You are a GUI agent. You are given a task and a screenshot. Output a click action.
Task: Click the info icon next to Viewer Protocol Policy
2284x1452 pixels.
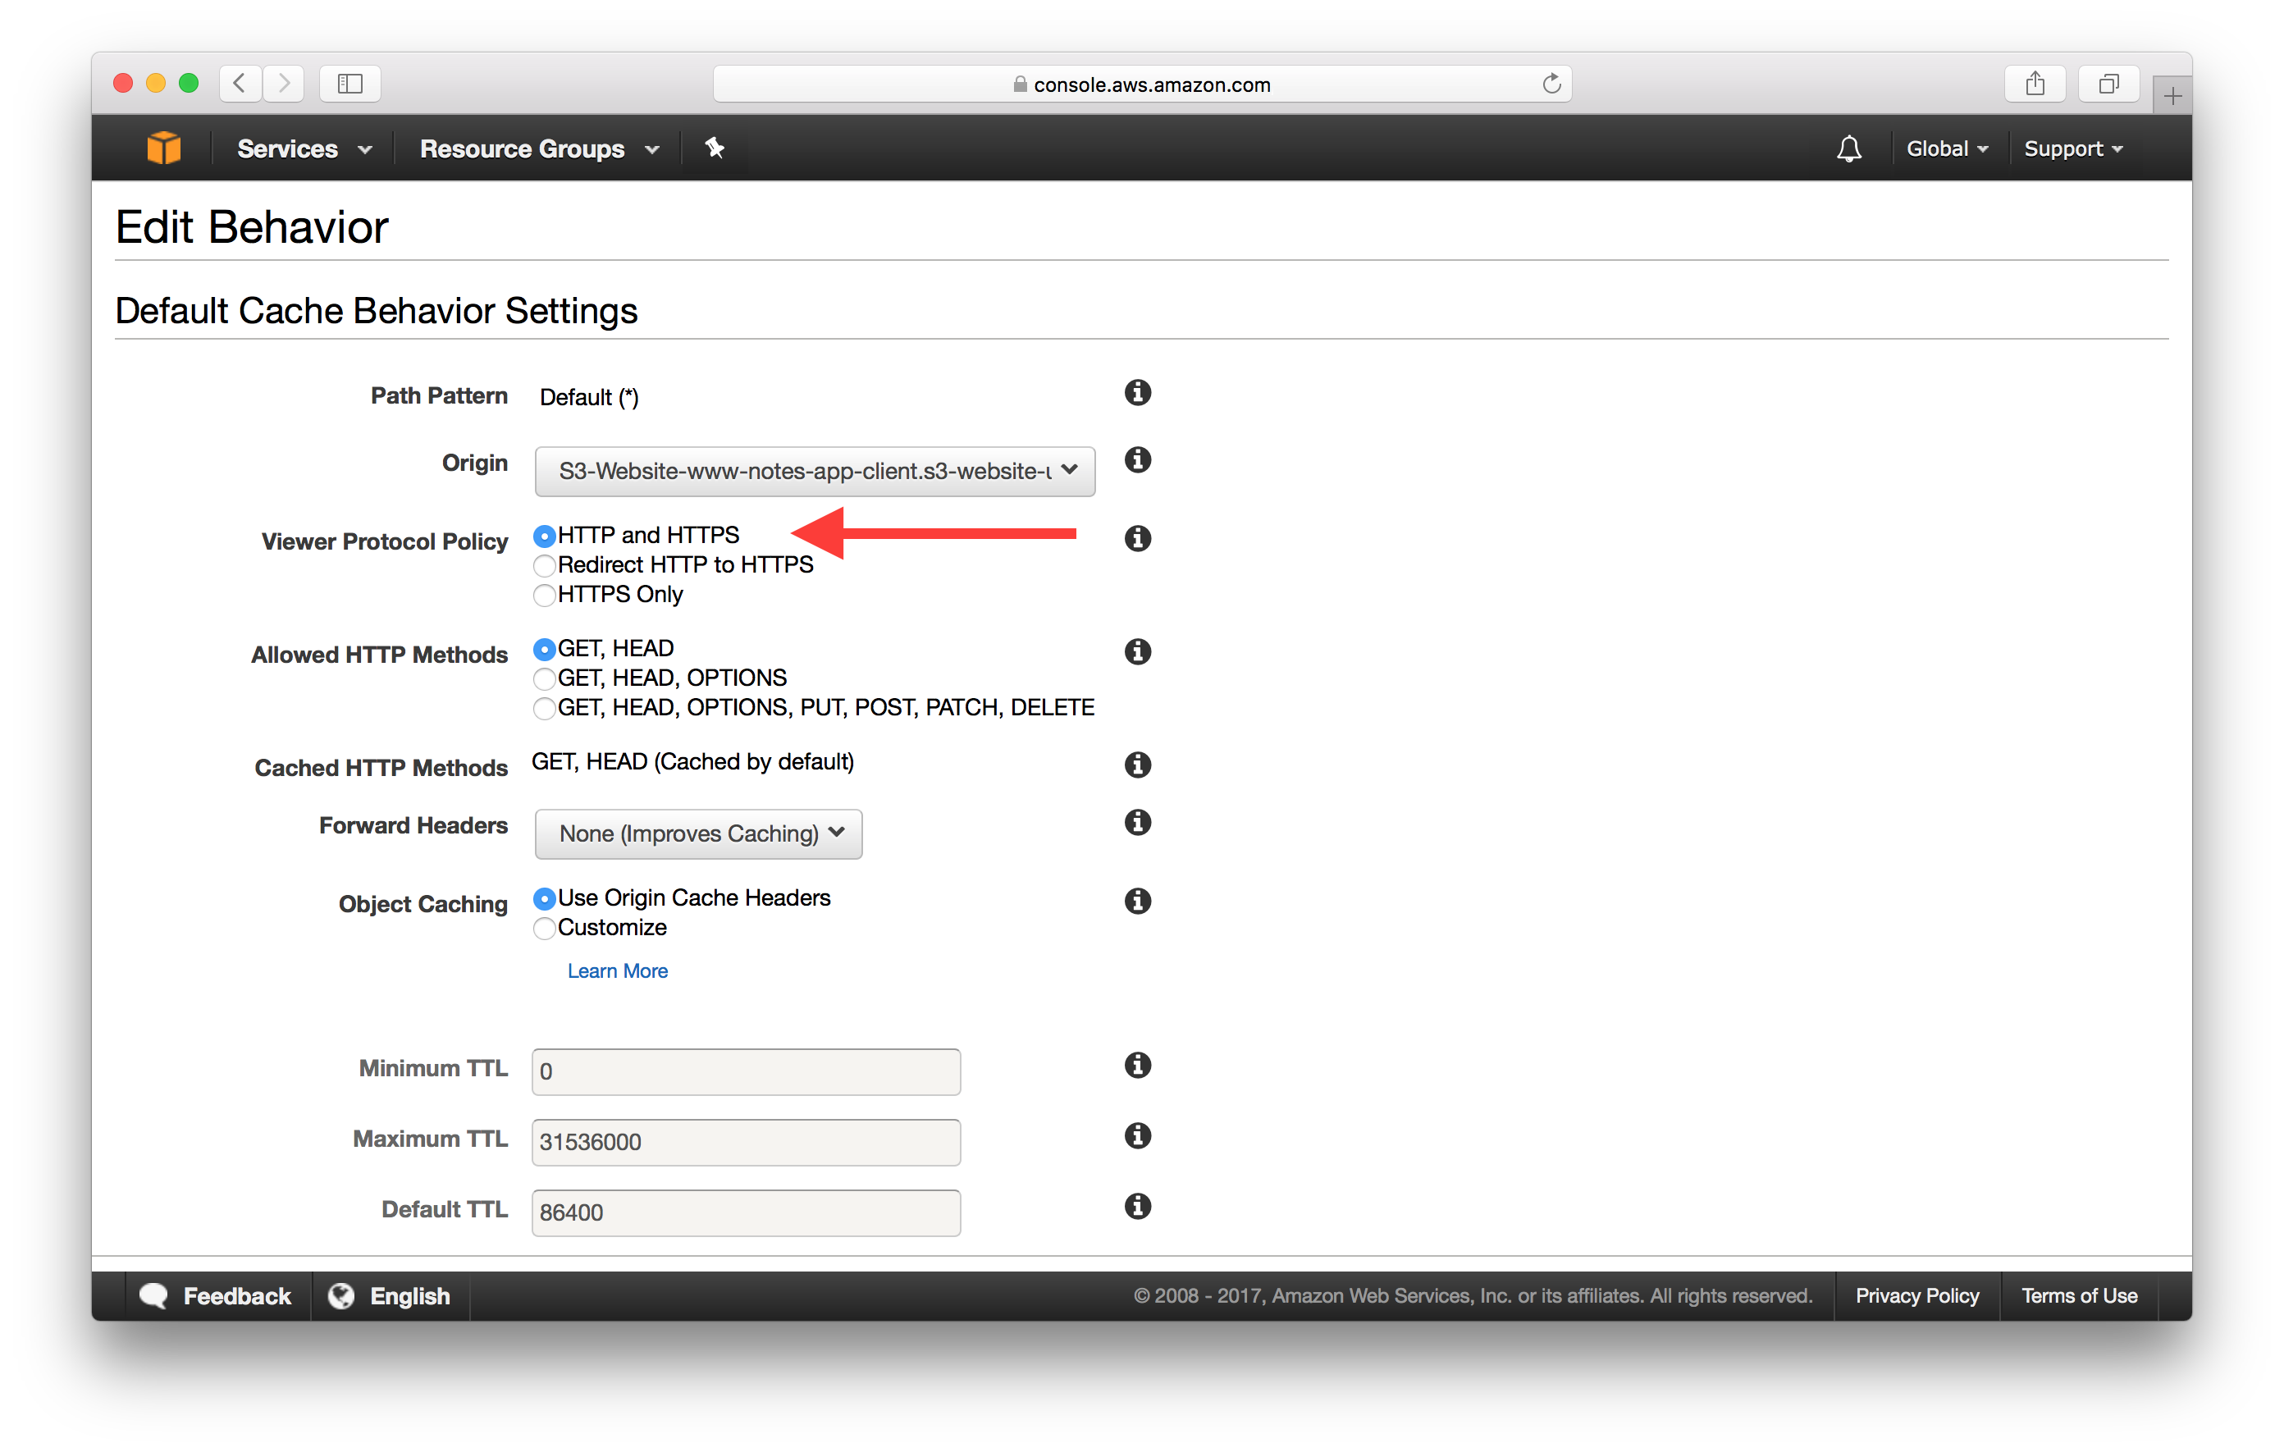[x=1139, y=538]
